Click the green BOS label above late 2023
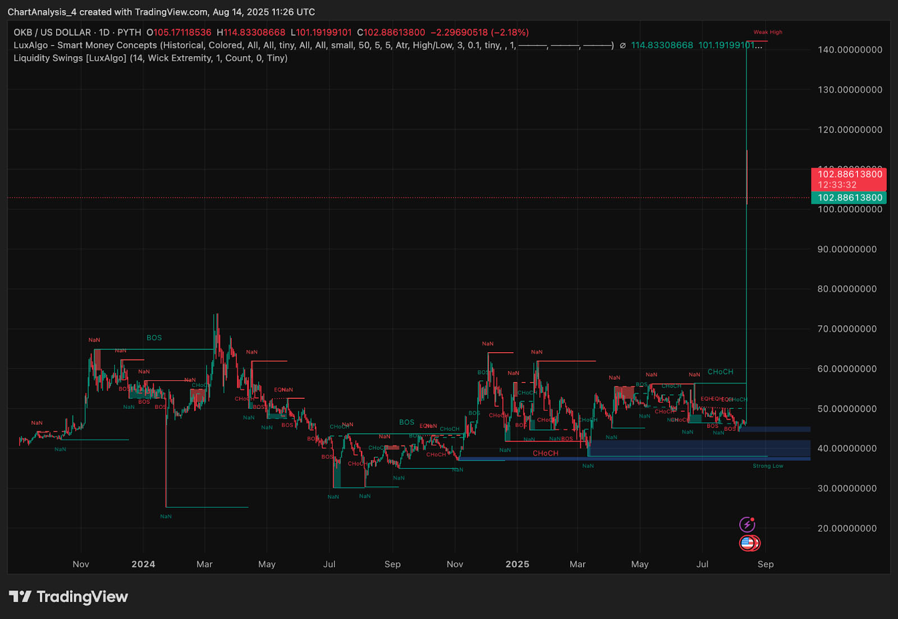Screen dimensions: 898x619 [154, 338]
